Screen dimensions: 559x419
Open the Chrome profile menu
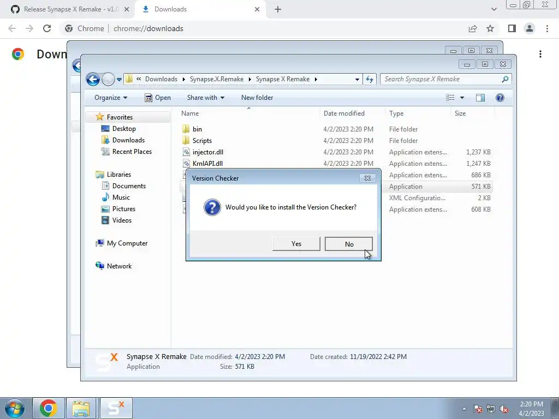pos(530,28)
